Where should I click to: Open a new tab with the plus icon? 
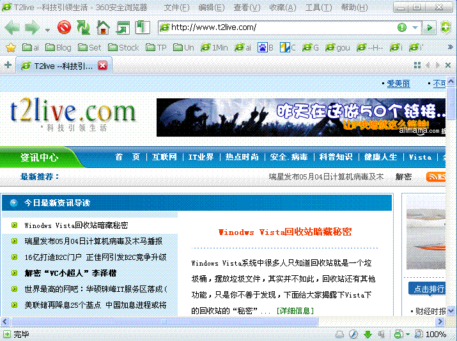pos(8,65)
